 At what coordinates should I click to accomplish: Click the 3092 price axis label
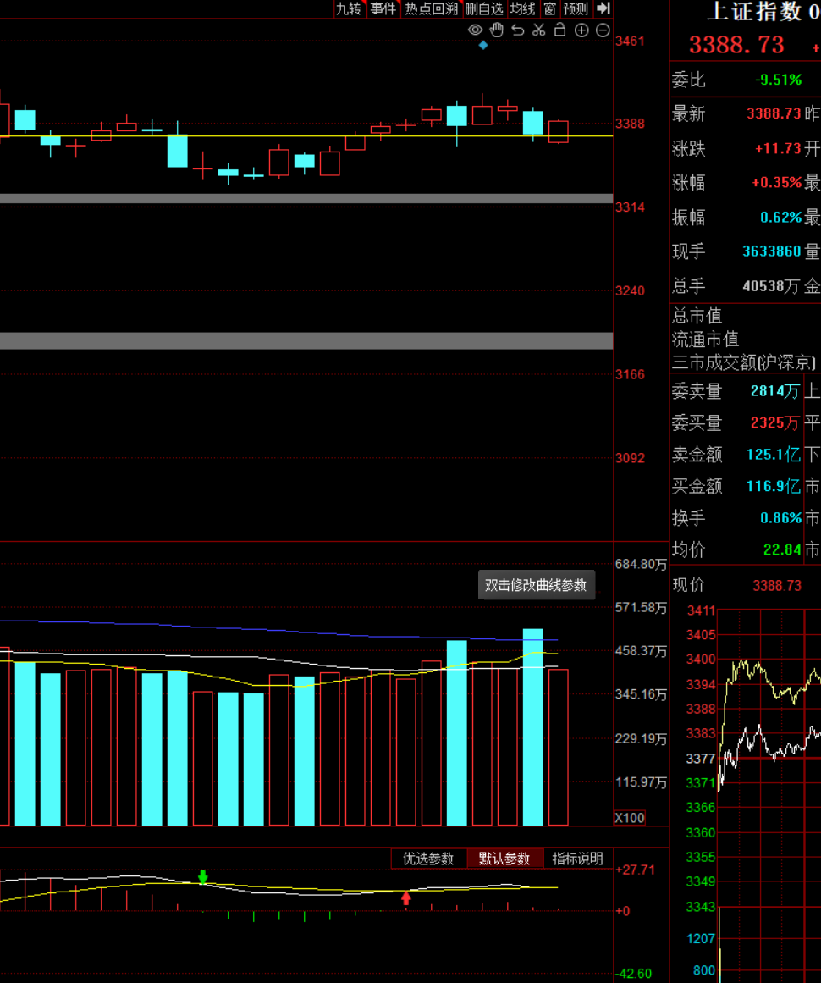point(630,458)
